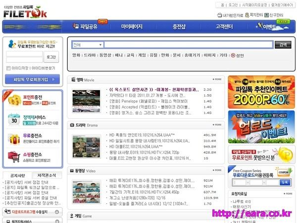Switch to 공지사항 tab
The image size is (297, 223).
17,175
